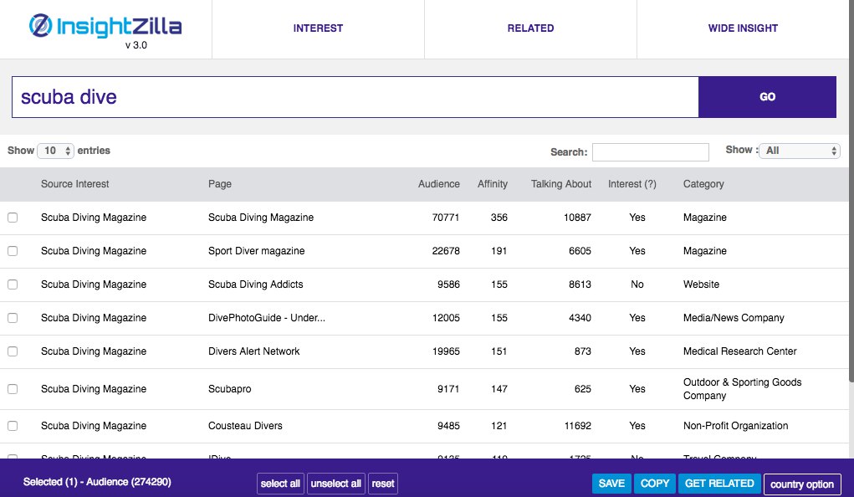
Task: Click the InsightZilla logo
Action: 105,26
